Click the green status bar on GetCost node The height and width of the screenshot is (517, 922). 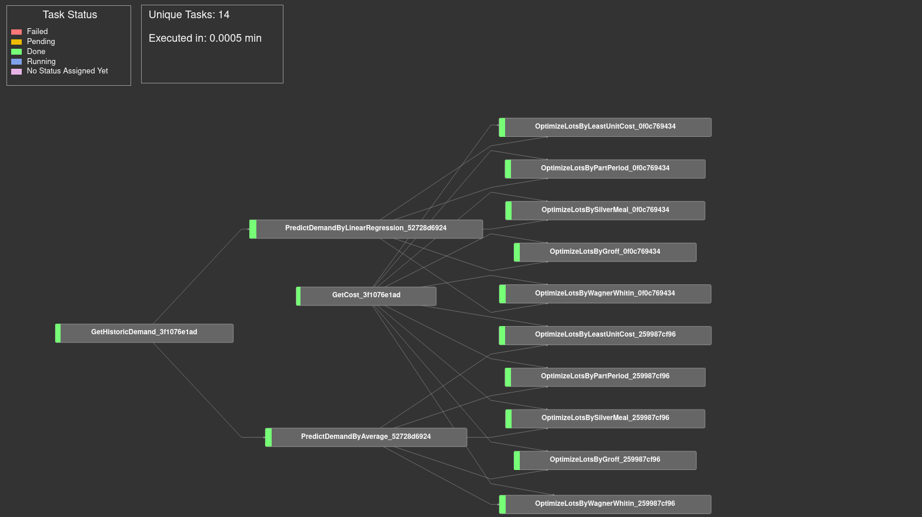click(298, 296)
